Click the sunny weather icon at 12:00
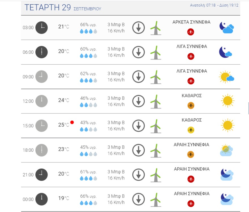249x212 pixels. (x=227, y=101)
